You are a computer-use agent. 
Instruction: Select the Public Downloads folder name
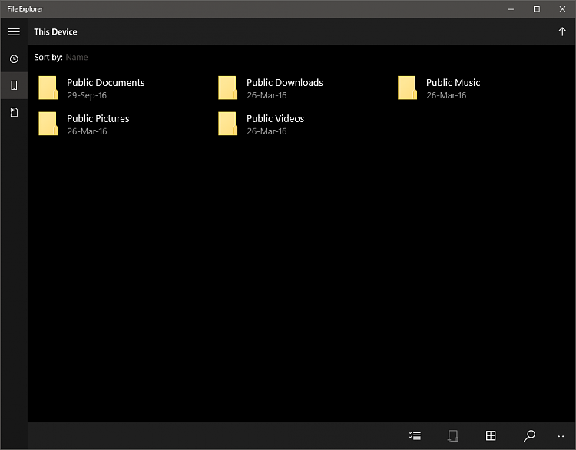point(285,83)
